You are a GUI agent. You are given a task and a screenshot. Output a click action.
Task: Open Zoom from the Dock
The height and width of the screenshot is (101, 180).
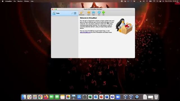pos(118,97)
